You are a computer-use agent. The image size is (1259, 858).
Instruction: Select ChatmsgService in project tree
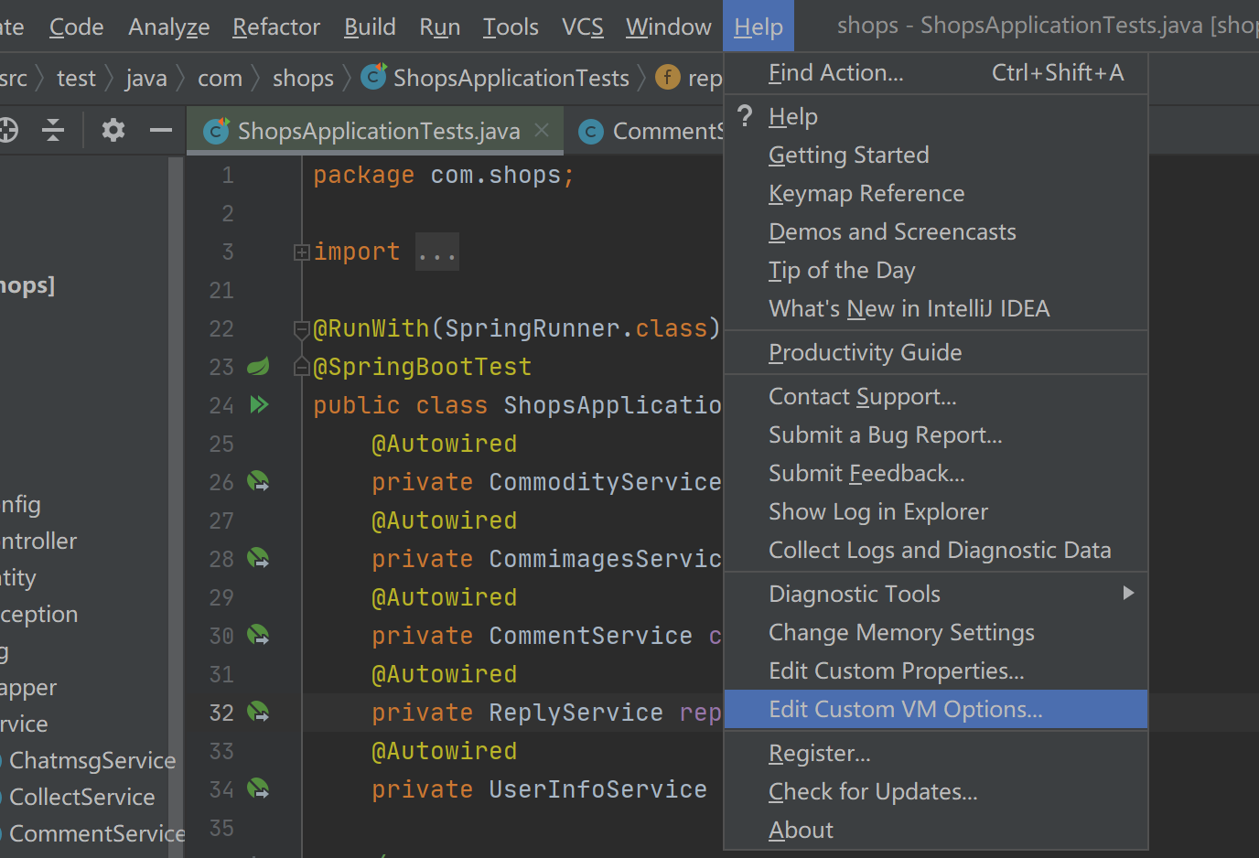tap(91, 760)
